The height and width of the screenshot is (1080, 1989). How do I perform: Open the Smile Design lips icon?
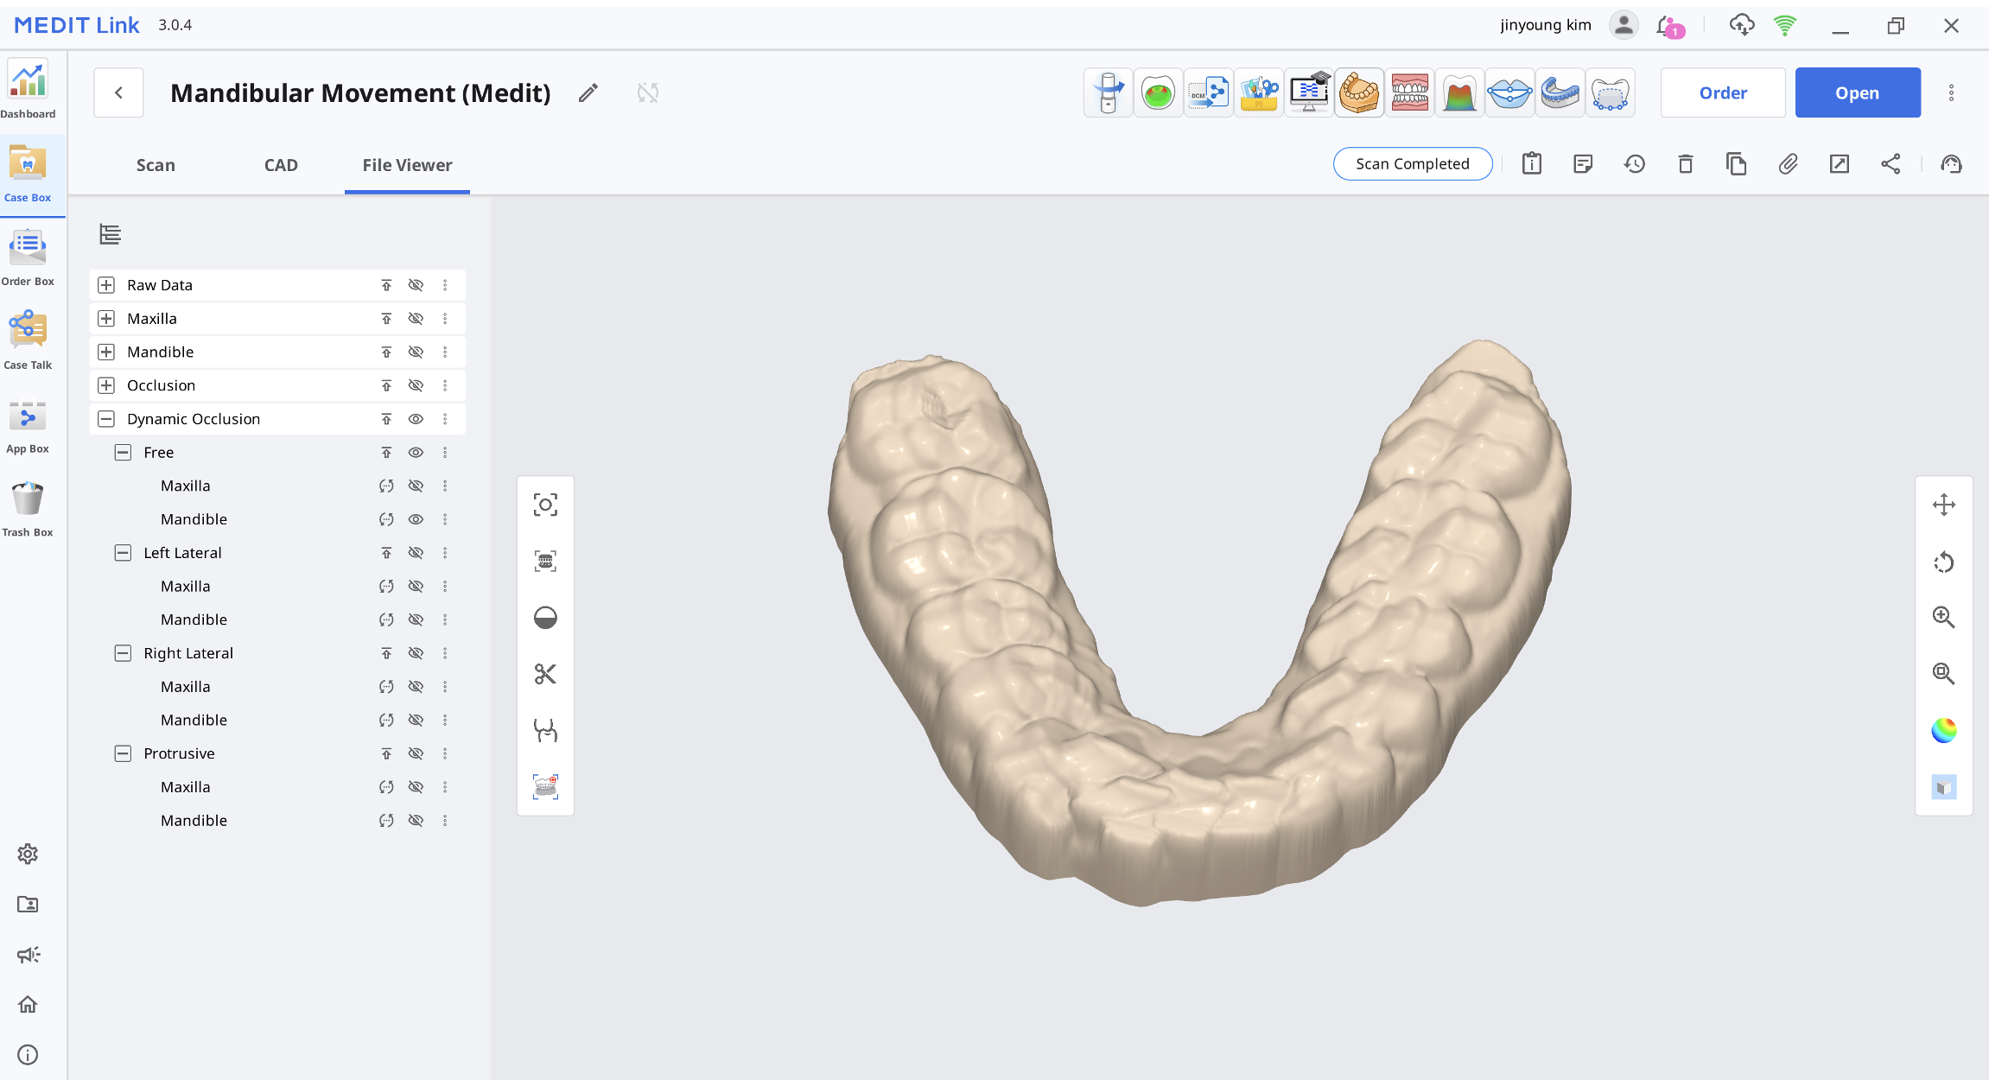(1509, 92)
